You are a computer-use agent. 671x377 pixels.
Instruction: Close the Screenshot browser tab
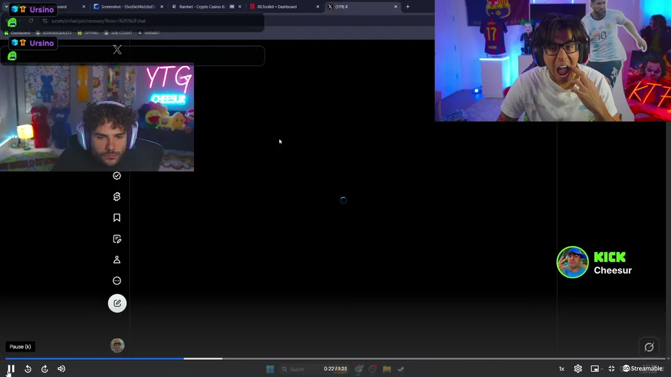tap(161, 7)
